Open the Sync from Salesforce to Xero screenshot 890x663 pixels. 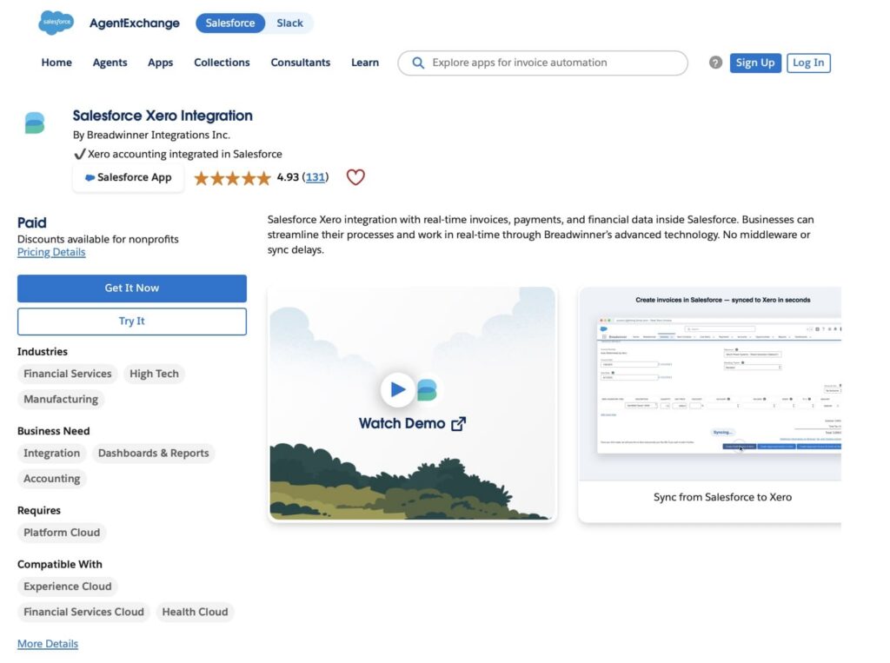(x=709, y=405)
